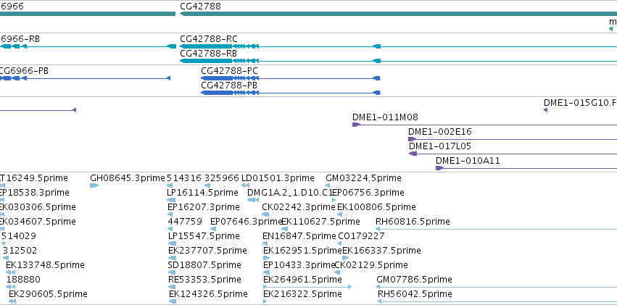Click the CG42788-PC coding region block

pos(217,78)
